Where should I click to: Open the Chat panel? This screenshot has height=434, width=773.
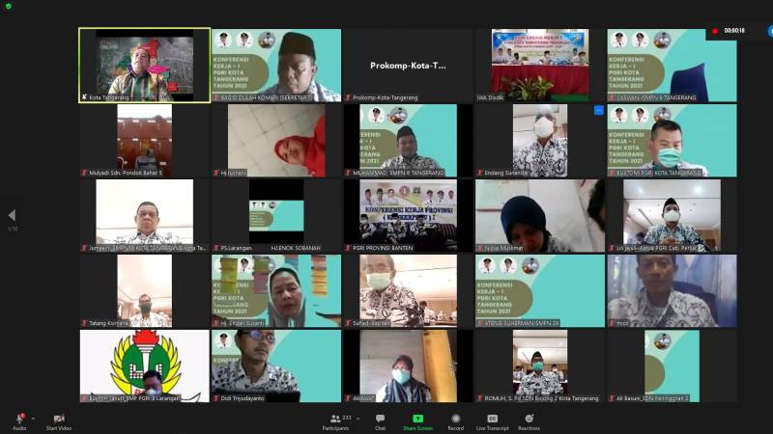(x=381, y=419)
